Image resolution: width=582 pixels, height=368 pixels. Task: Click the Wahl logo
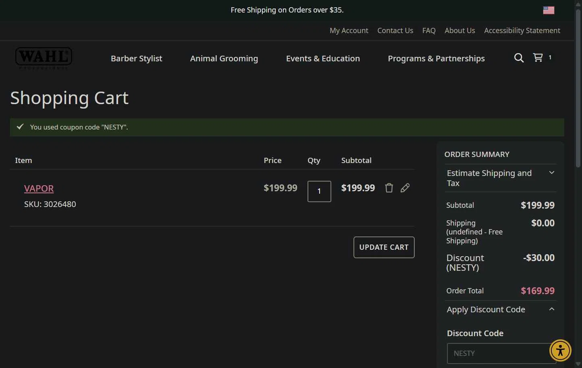[x=44, y=58]
